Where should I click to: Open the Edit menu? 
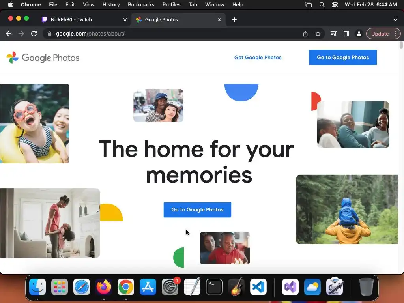(x=70, y=5)
